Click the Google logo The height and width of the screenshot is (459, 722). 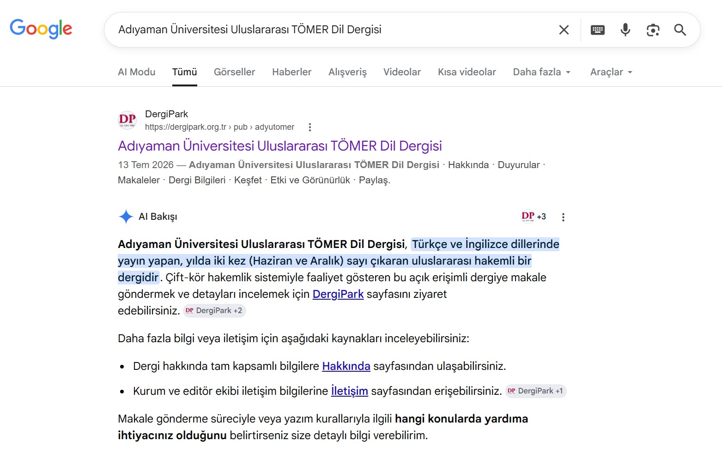(x=41, y=29)
